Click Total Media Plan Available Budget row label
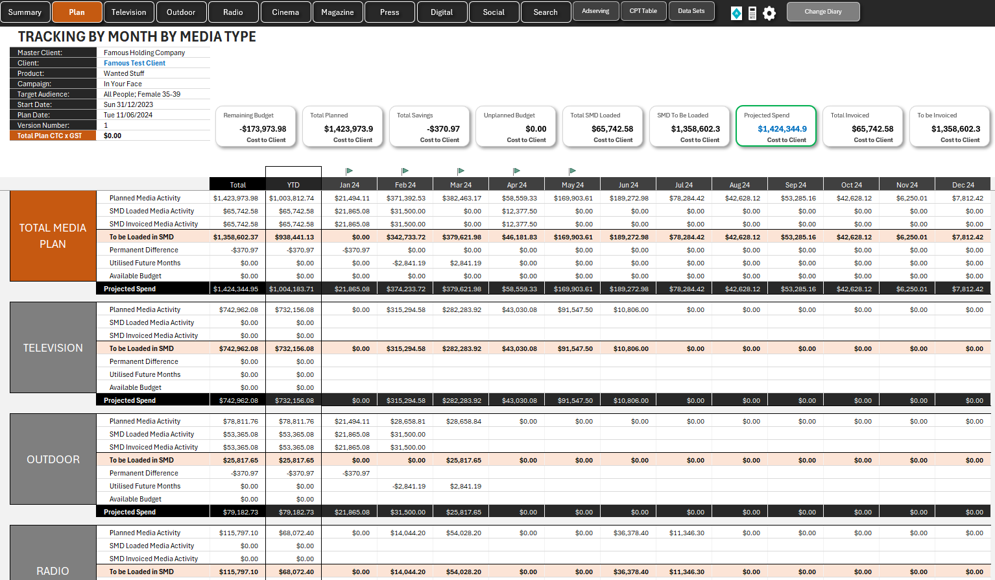Image resolution: width=995 pixels, height=580 pixels. pos(135,276)
